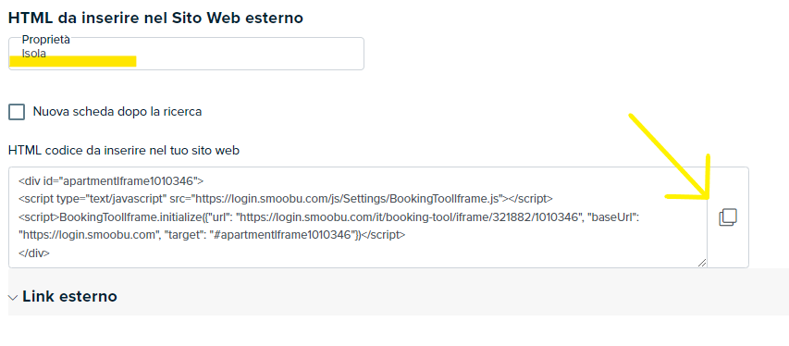Click the baseUrl login.smoobu.com target line

(x=212, y=235)
